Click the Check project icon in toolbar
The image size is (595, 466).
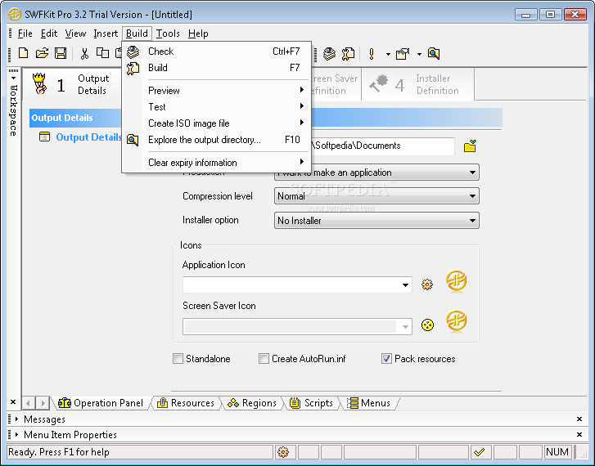pos(329,53)
